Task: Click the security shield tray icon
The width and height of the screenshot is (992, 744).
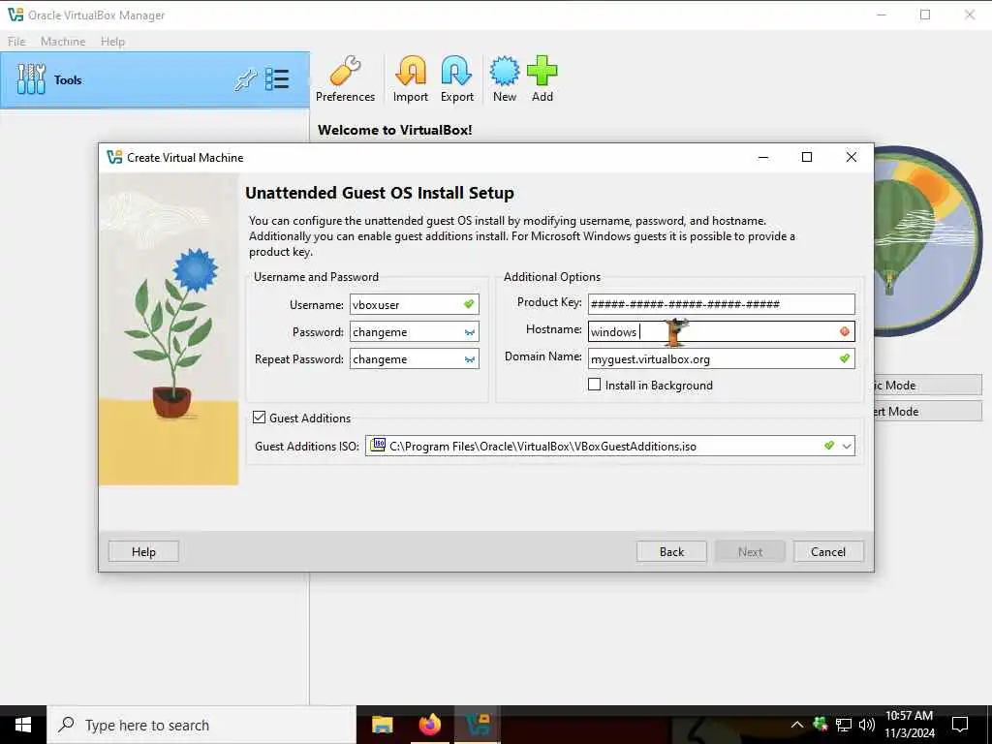Action: pyautogui.click(x=821, y=725)
